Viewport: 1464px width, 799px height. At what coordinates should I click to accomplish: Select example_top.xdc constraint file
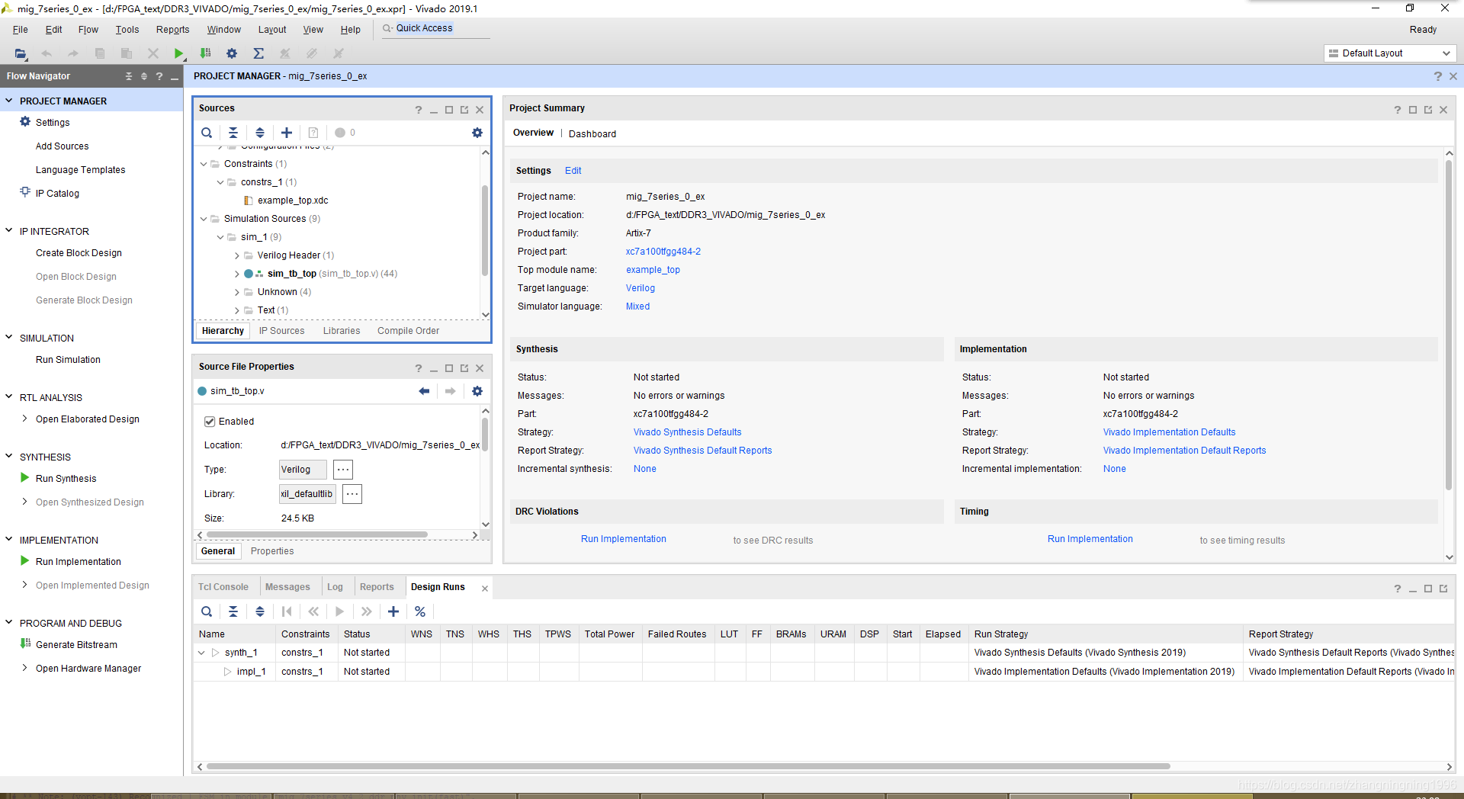click(x=293, y=201)
